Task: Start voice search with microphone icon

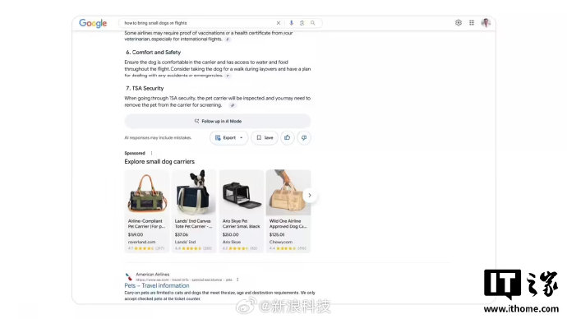Action: [292, 23]
